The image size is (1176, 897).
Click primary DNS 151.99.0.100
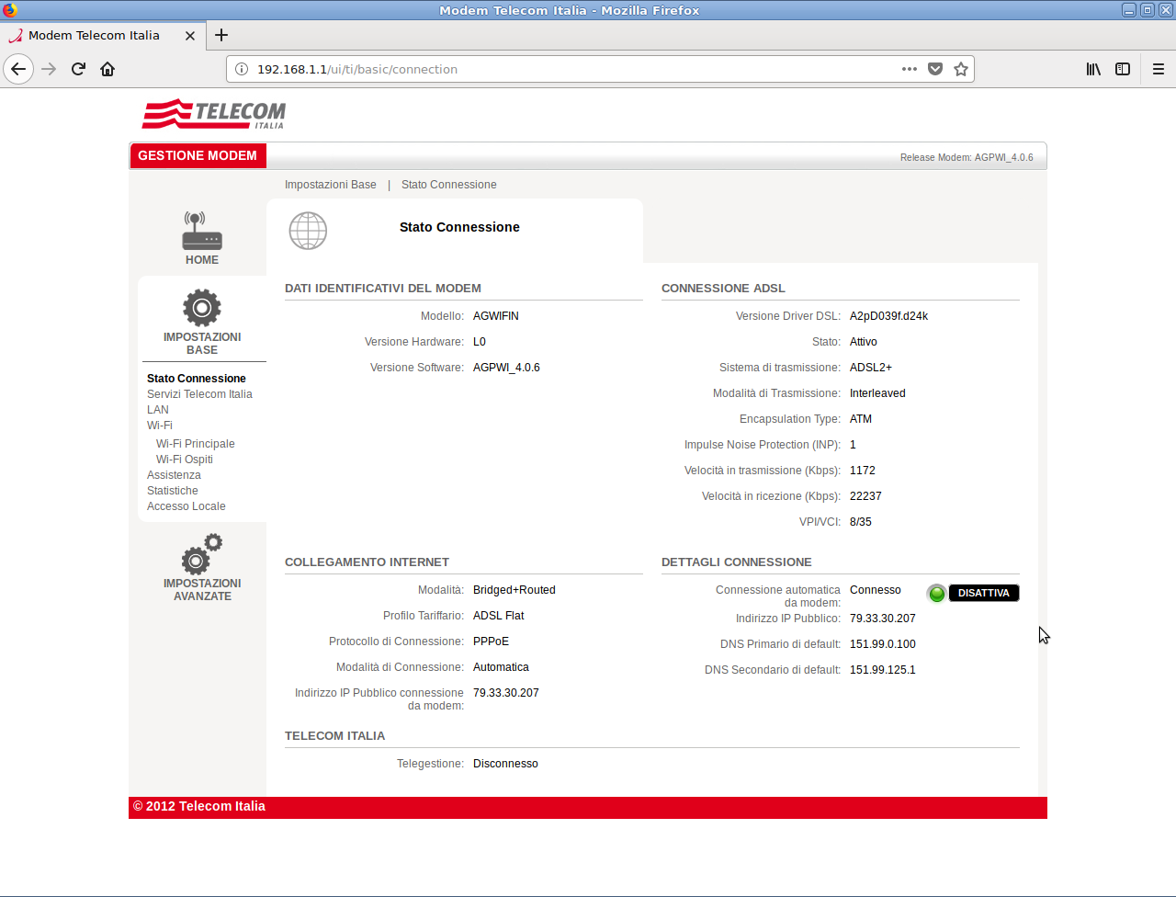(x=883, y=644)
